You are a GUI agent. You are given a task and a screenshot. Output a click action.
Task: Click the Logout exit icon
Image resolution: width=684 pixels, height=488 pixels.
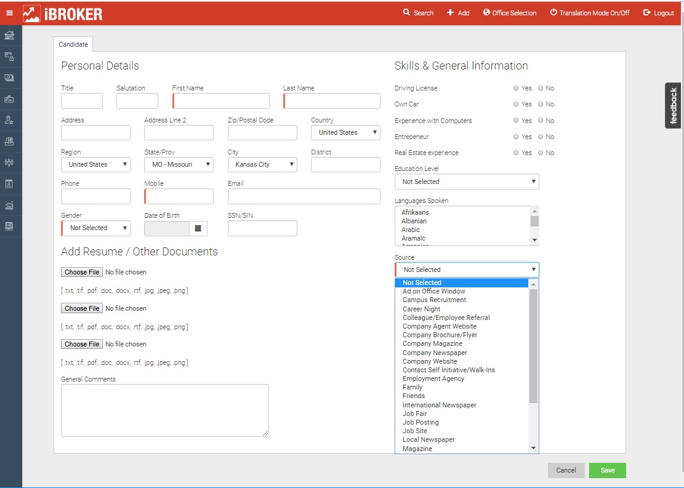[x=647, y=13]
